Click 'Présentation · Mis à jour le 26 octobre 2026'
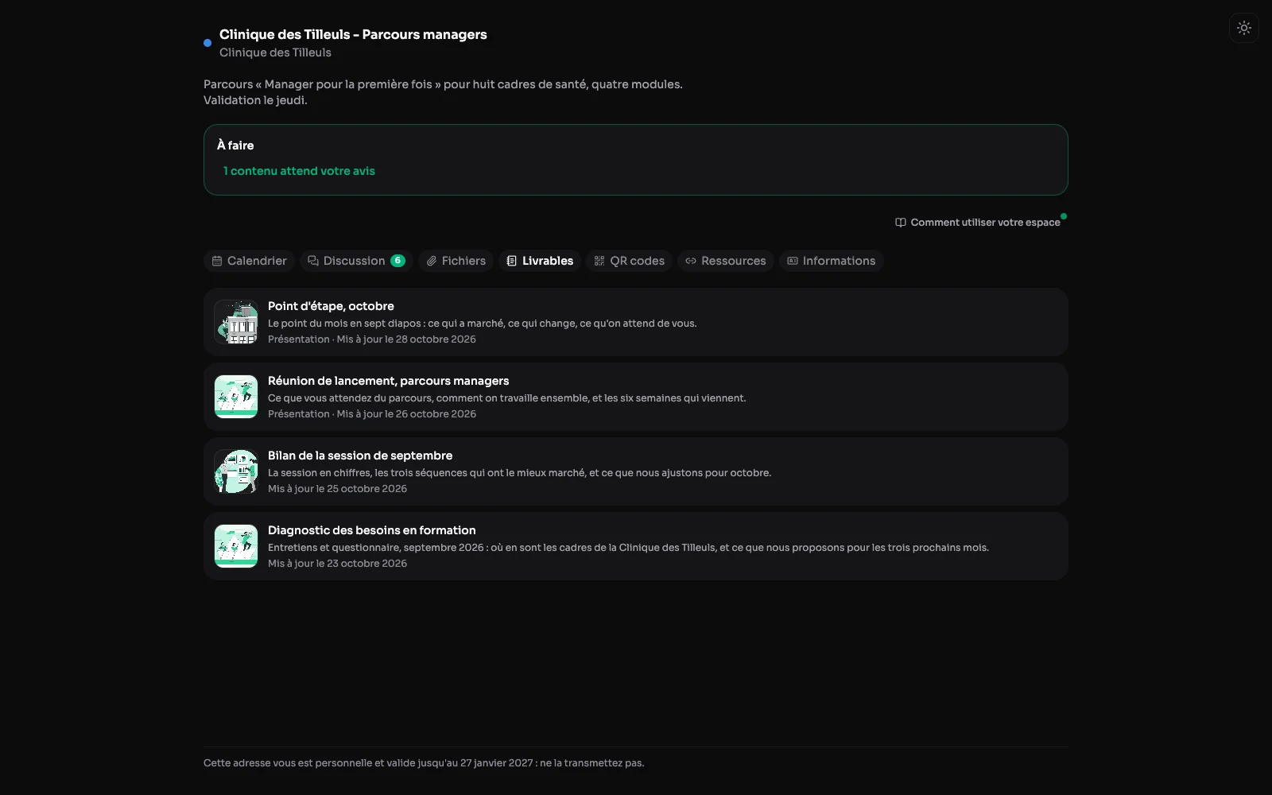Image resolution: width=1272 pixels, height=795 pixels. [372, 414]
